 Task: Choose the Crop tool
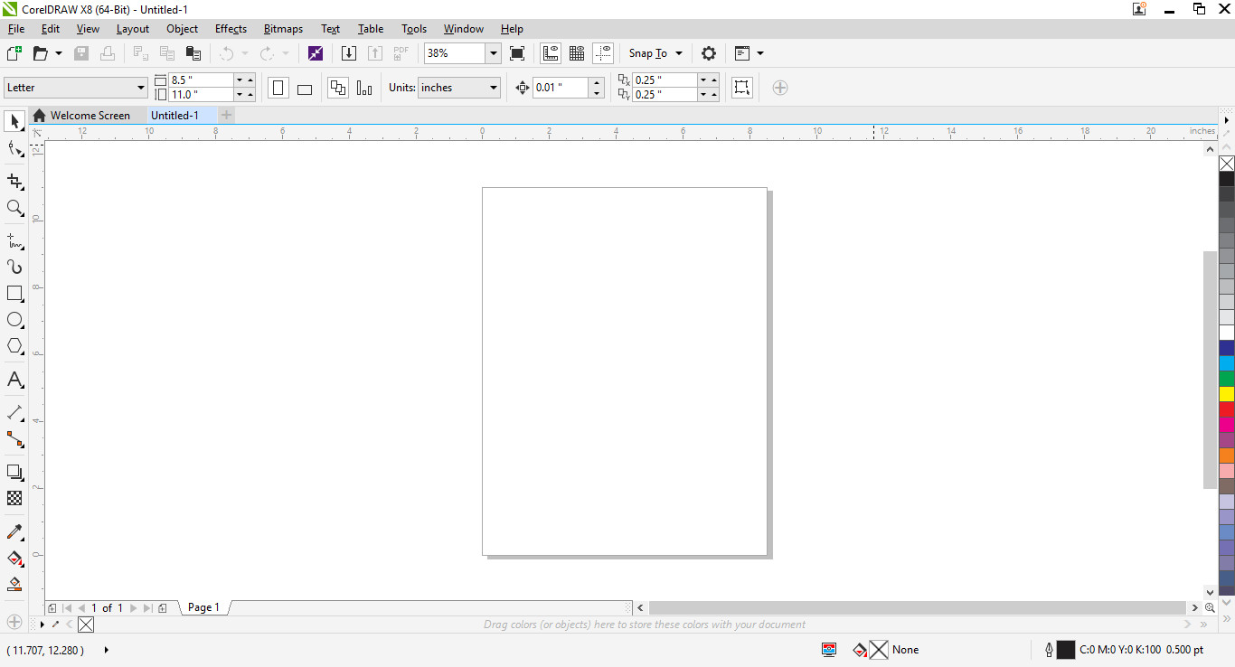click(15, 182)
